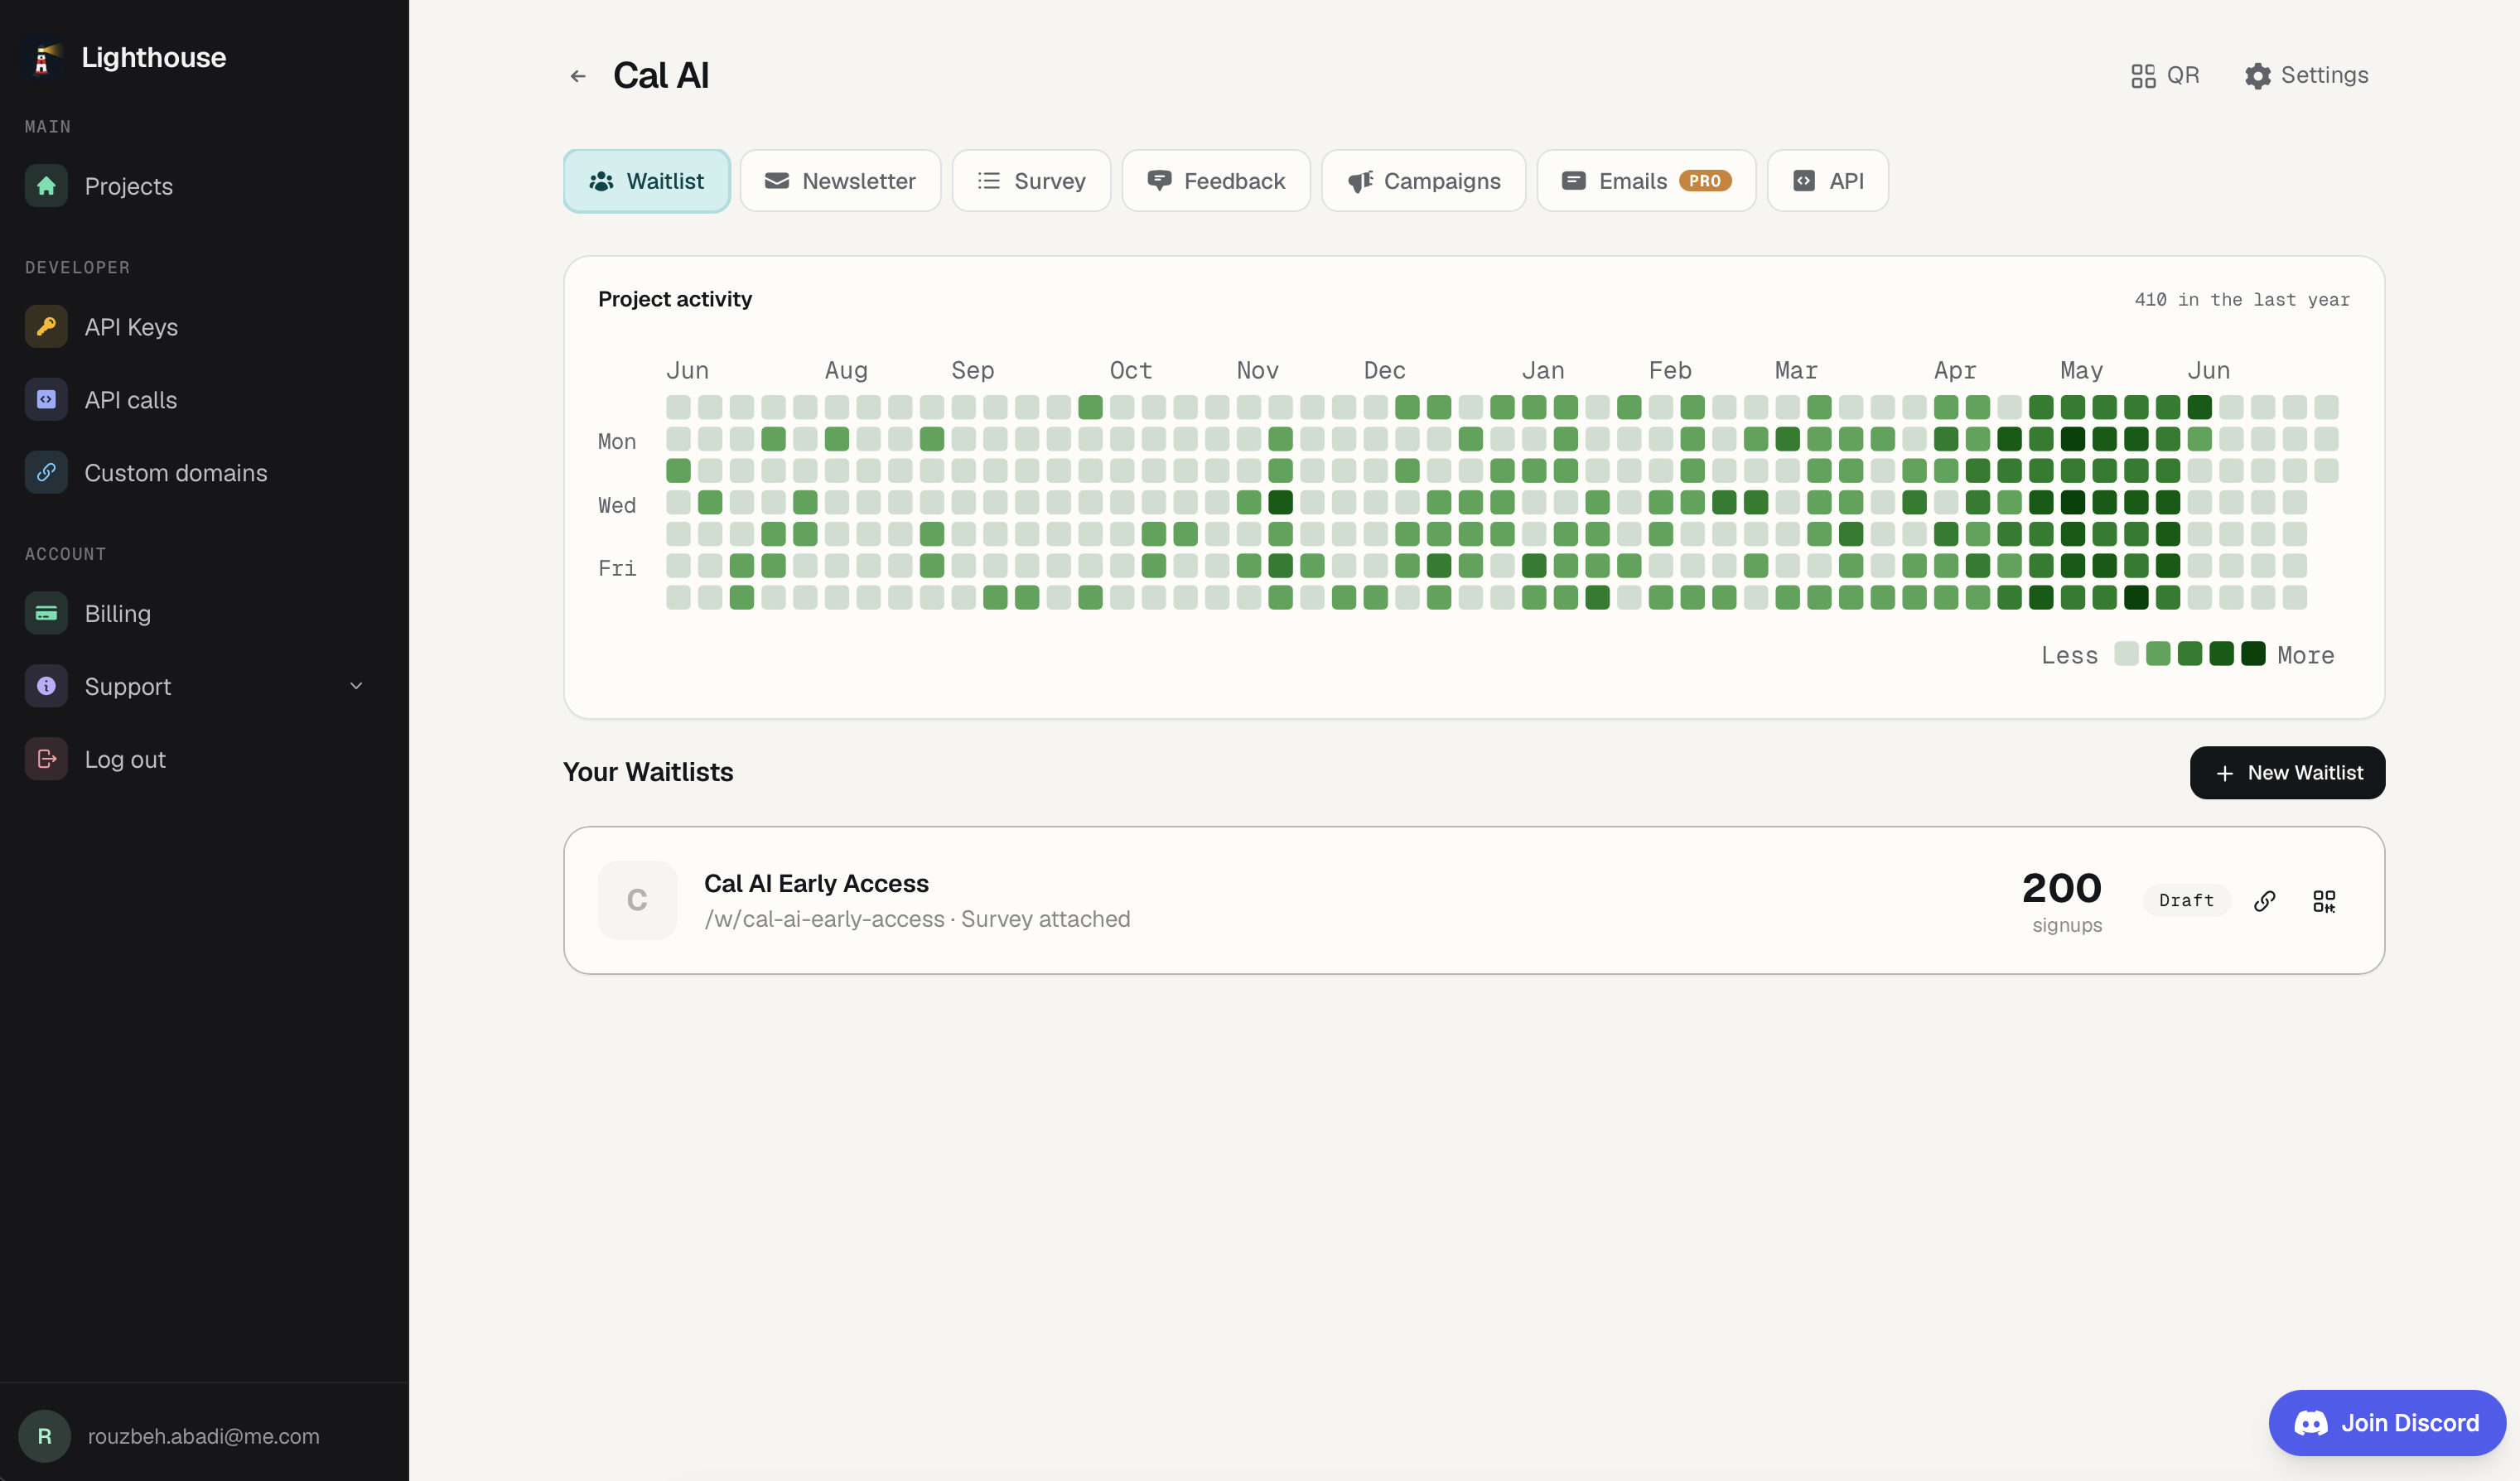This screenshot has height=1481, width=2520.
Task: Copy link for Cal AI Early Access
Action: pyautogui.click(x=2265, y=901)
